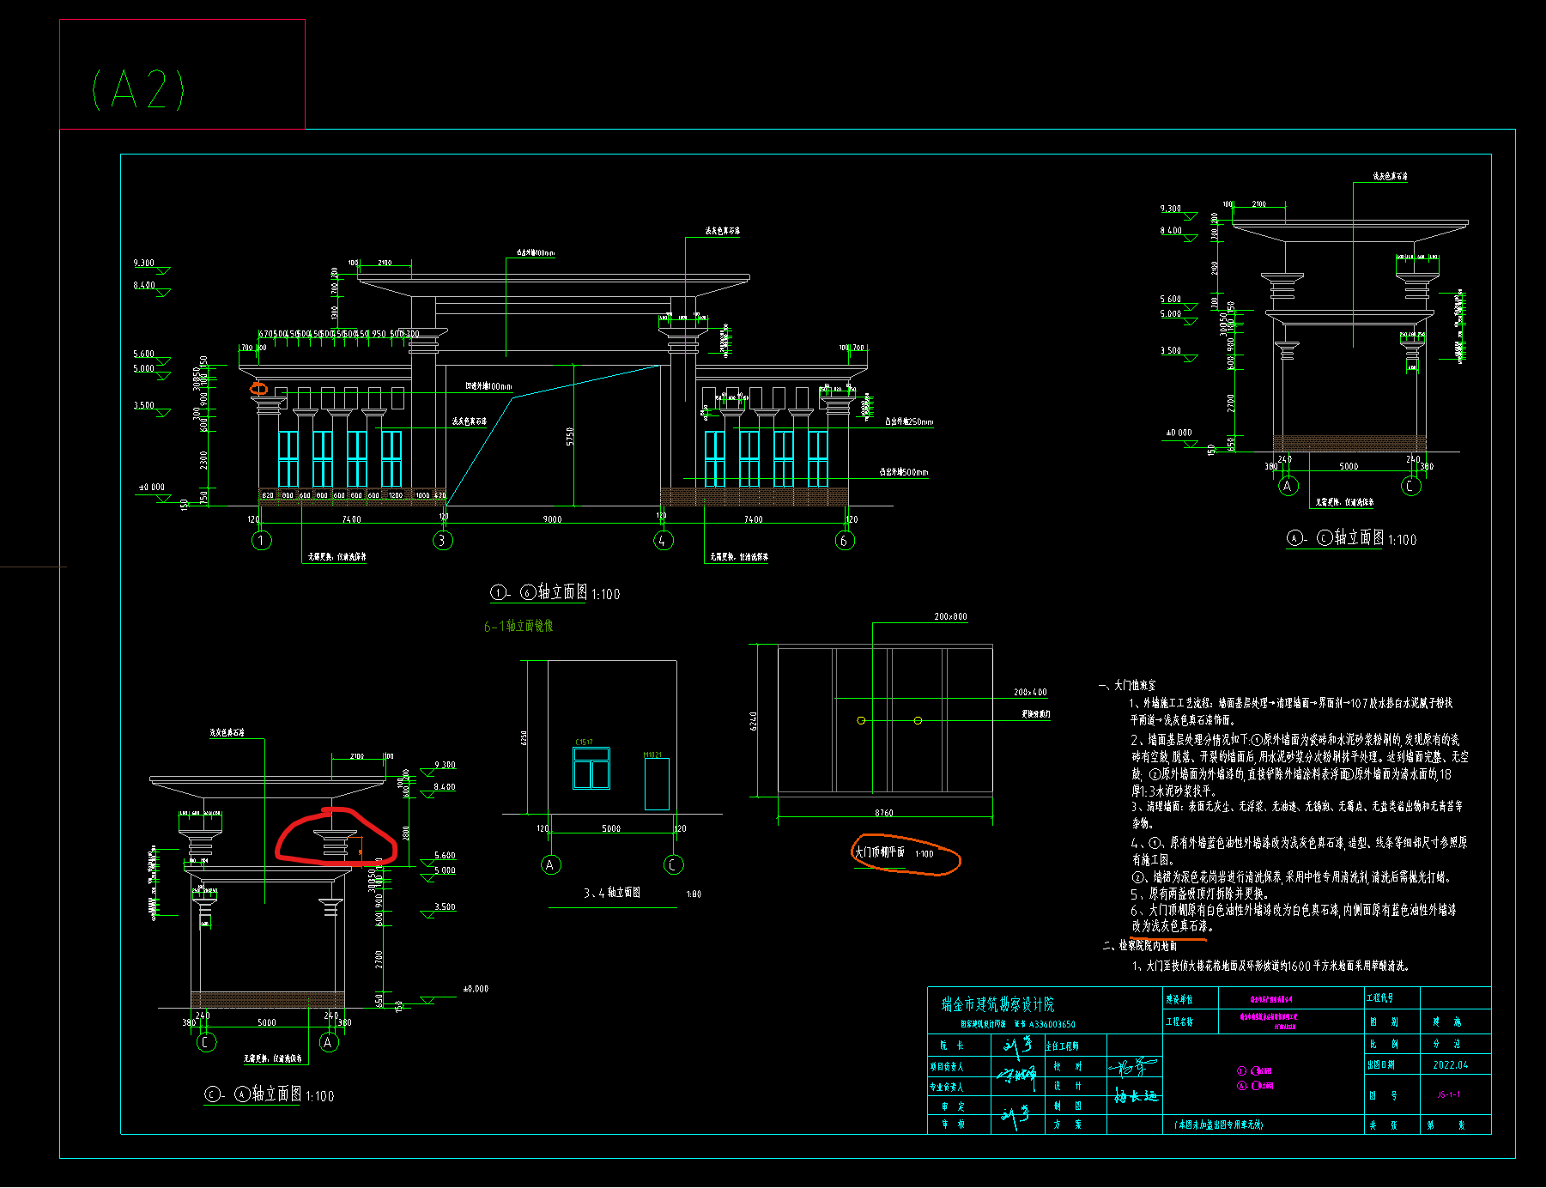Viewport: 1546px width, 1188px height.
Task: Click the Ⓐ-Ⓒ轴立面图 1:100 title
Action: click(x=1351, y=538)
